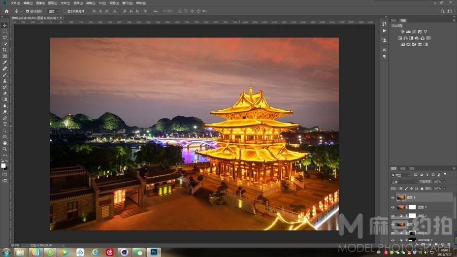The image size is (457, 257).
Task: Open the History panel icon
Action: pos(384,24)
